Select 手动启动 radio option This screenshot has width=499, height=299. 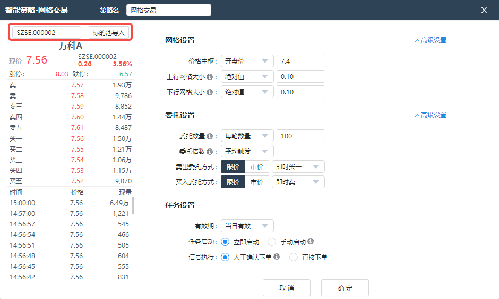click(x=272, y=242)
